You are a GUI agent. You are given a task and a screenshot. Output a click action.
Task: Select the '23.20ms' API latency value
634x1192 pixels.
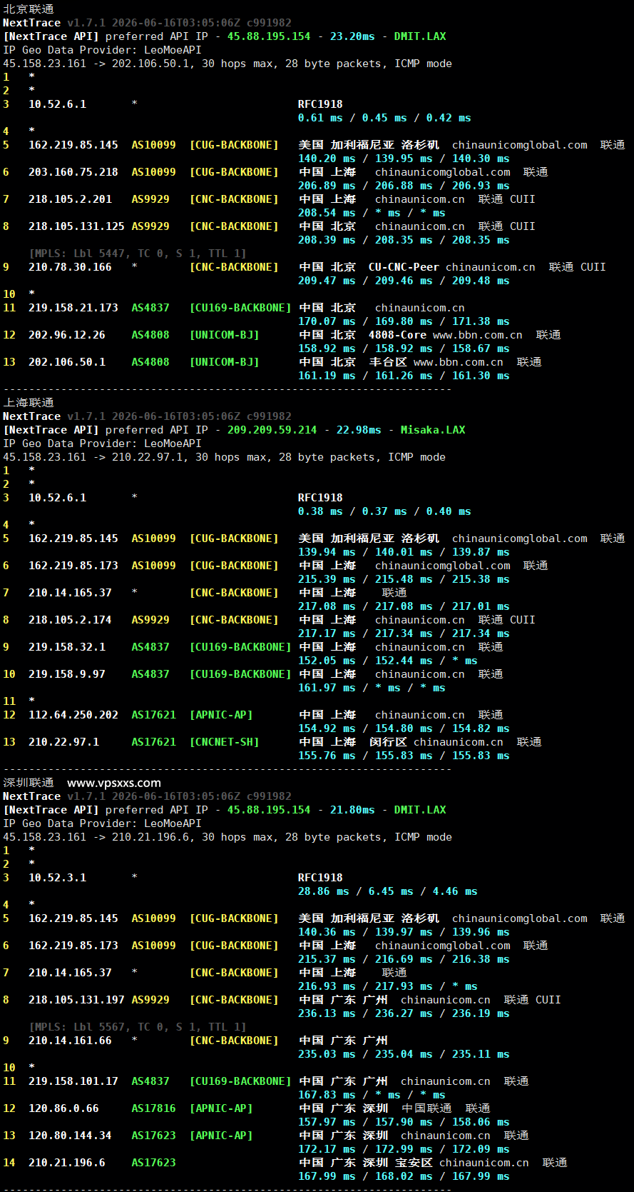(x=352, y=36)
